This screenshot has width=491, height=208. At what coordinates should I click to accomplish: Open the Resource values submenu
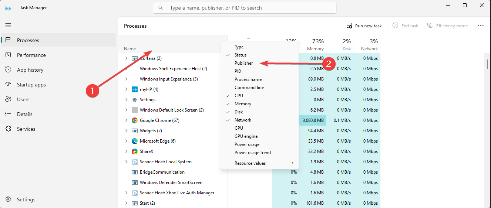click(260, 163)
